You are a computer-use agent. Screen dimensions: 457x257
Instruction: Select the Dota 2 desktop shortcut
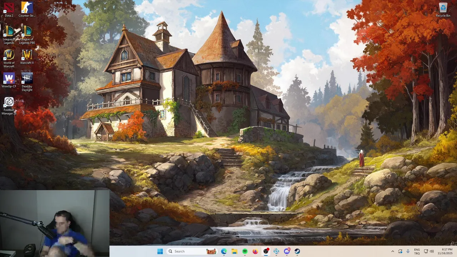(9, 10)
